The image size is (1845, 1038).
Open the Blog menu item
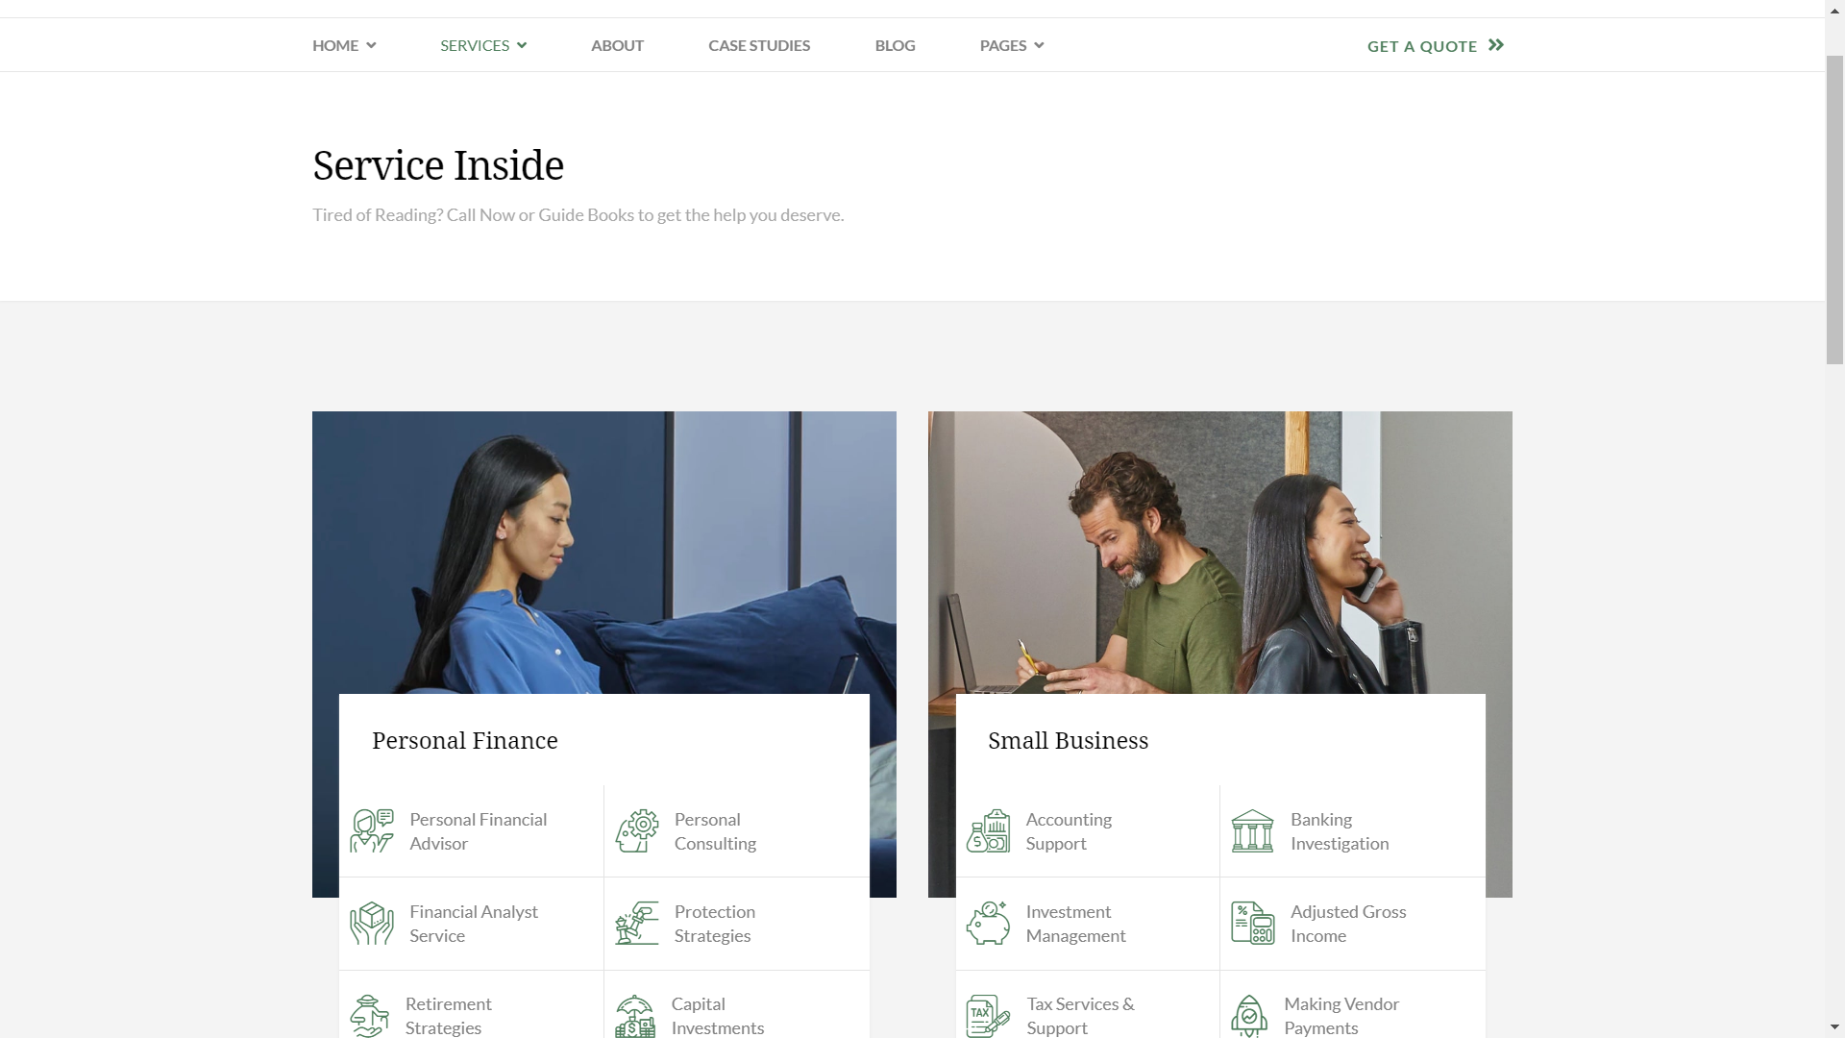[895, 45]
